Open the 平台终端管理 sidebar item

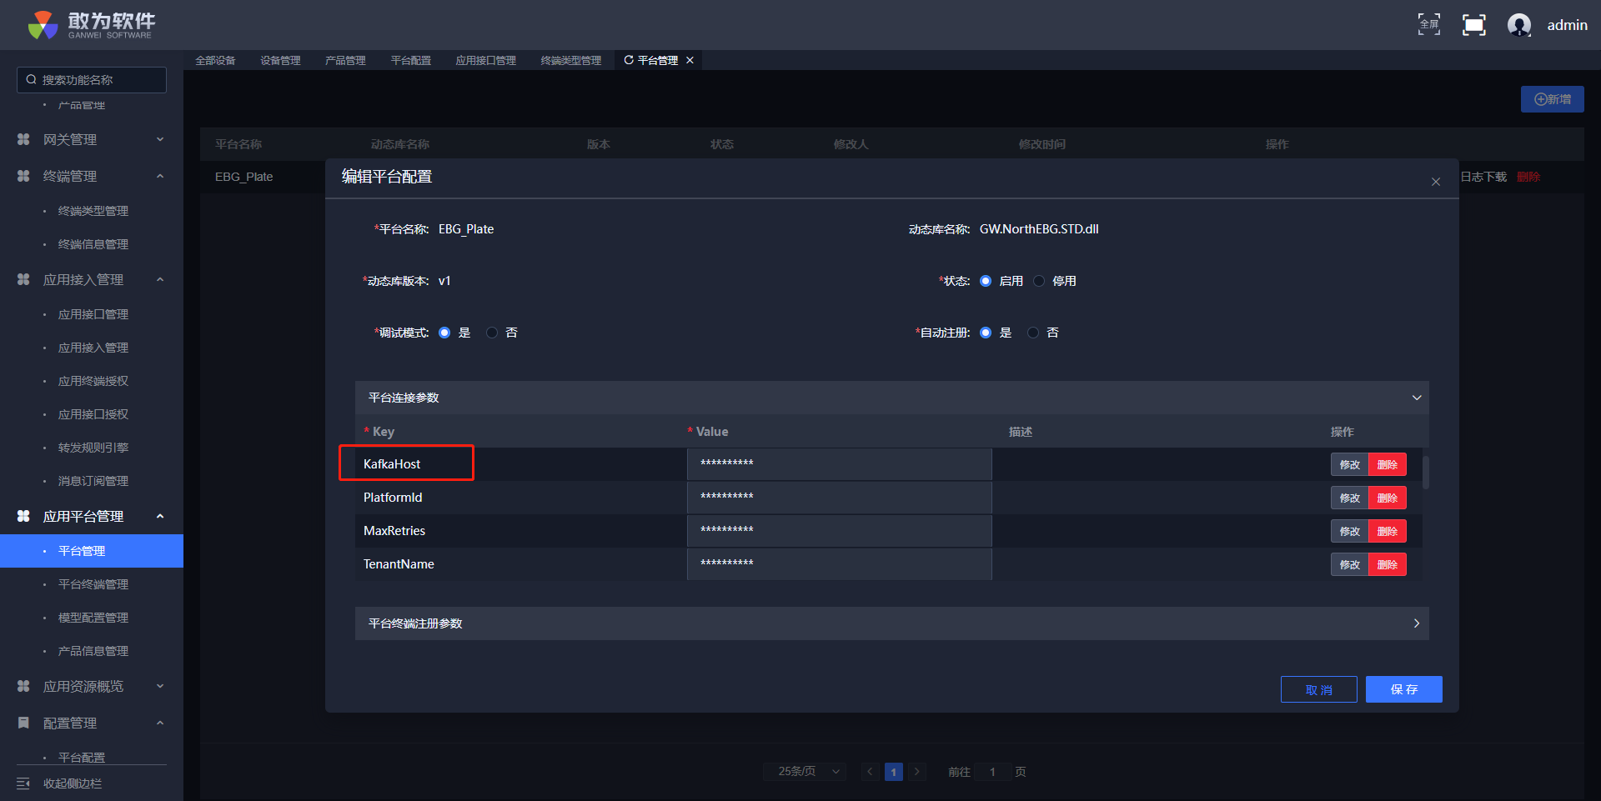[x=93, y=584]
